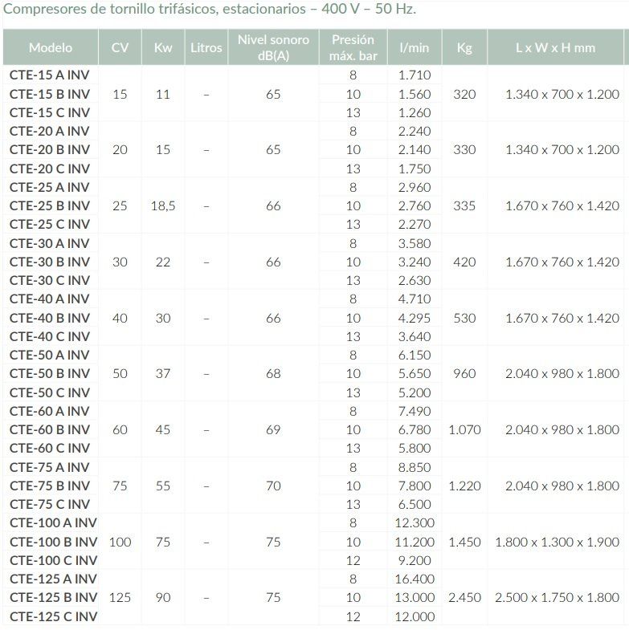Click model CTE-100 A INV
The height and width of the screenshot is (630, 629).
54,522
